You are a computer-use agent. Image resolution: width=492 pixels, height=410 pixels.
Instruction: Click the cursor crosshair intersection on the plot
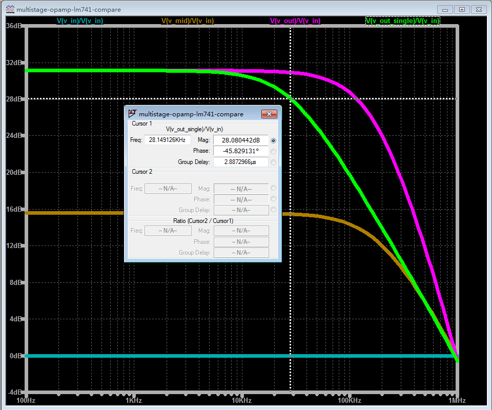tap(291, 98)
